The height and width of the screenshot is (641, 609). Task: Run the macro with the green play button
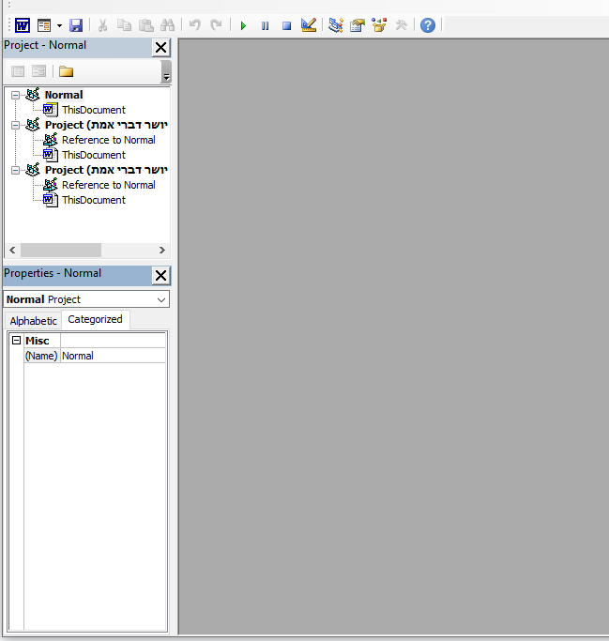pyautogui.click(x=243, y=25)
